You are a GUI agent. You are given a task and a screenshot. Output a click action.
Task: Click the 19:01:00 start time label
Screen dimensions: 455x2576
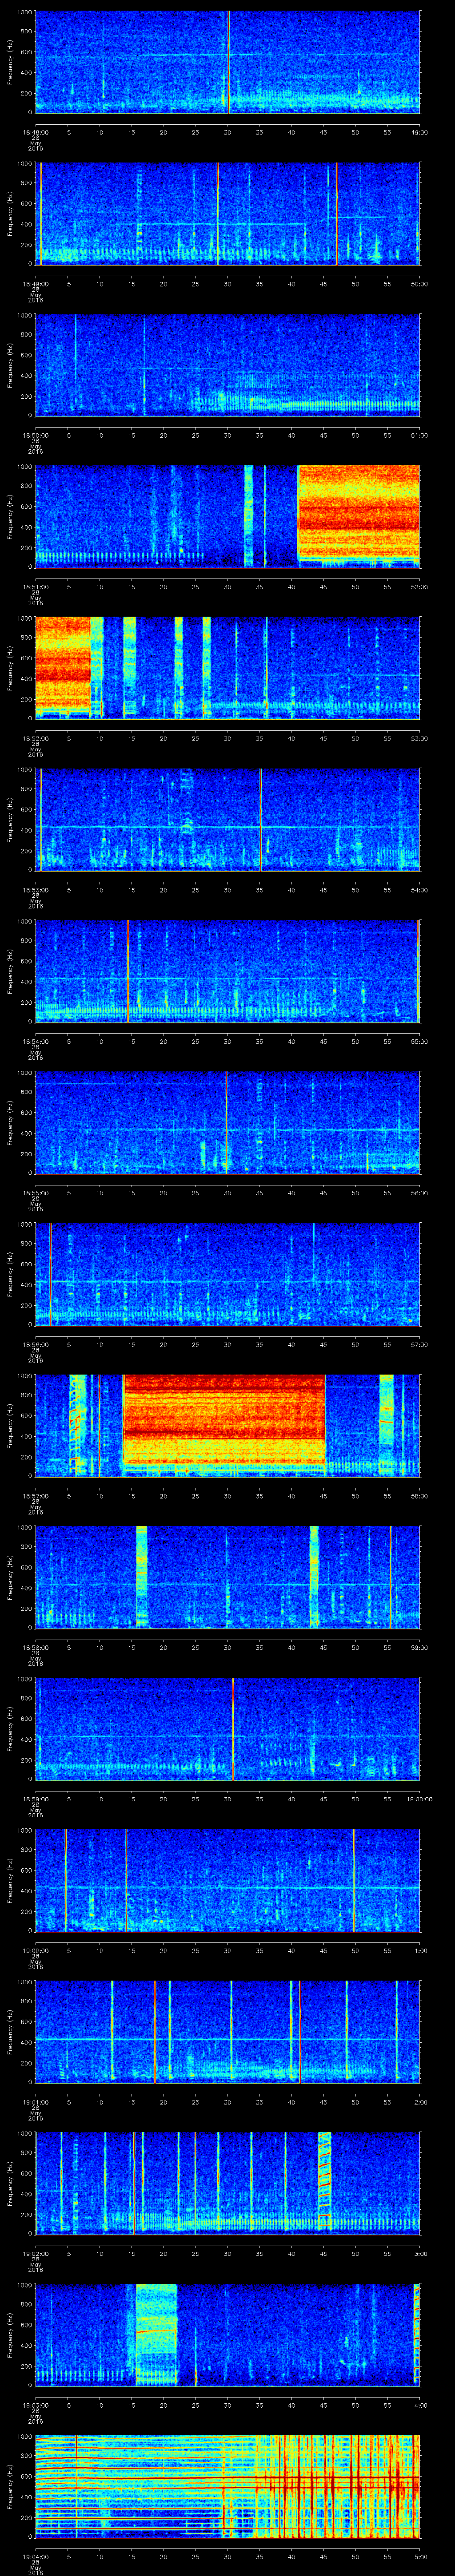(35, 2101)
